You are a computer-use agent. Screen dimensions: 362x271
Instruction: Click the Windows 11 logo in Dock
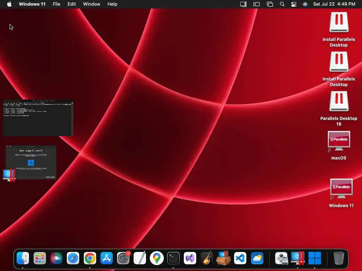pos(315,258)
